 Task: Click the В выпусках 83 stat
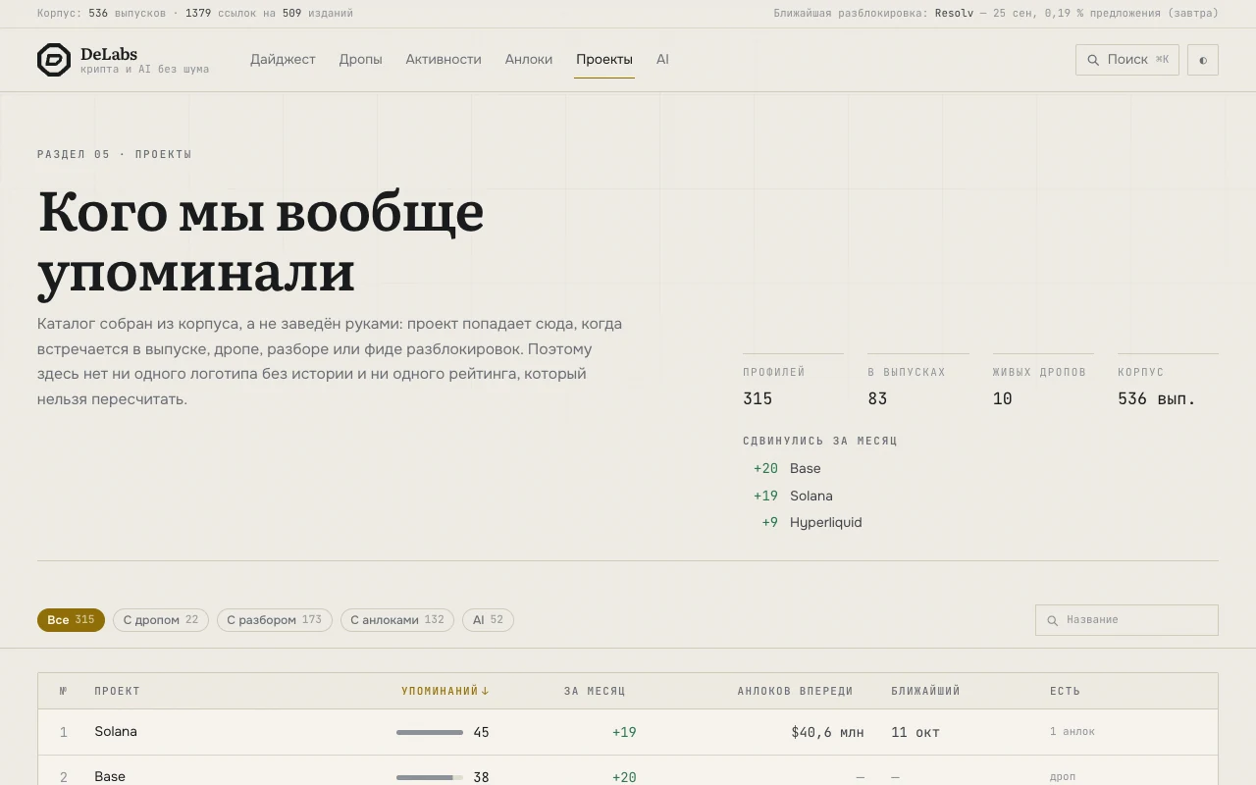pyautogui.click(x=918, y=382)
